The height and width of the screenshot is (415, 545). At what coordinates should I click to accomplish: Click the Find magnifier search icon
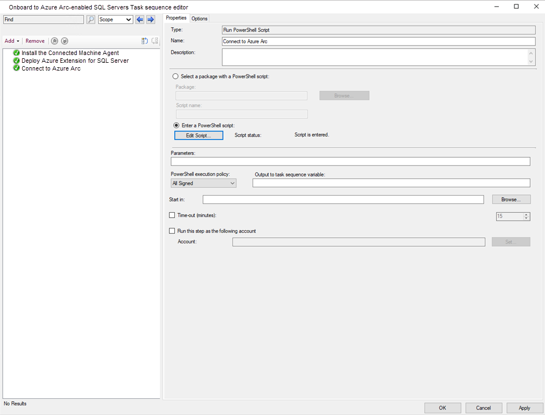coord(90,19)
